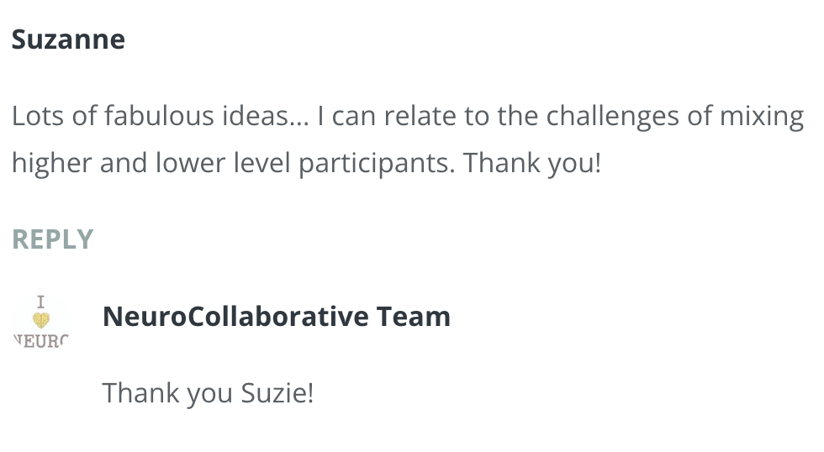Click the word 'NeuroCollaborative' in author heading
Viewport: 824px width, 452px height.
tap(235, 317)
